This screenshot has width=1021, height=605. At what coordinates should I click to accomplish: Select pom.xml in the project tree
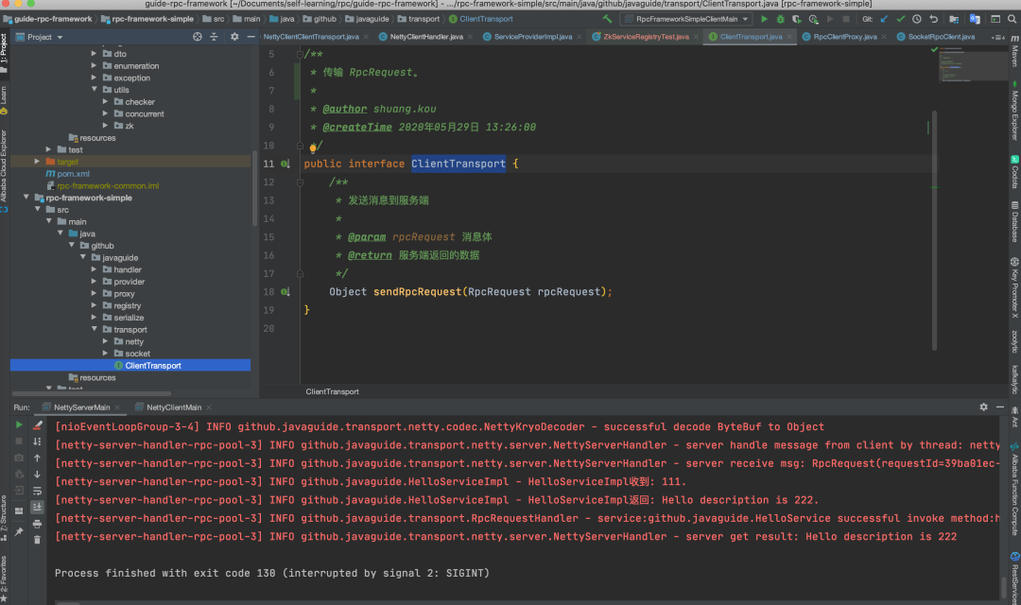(x=73, y=174)
